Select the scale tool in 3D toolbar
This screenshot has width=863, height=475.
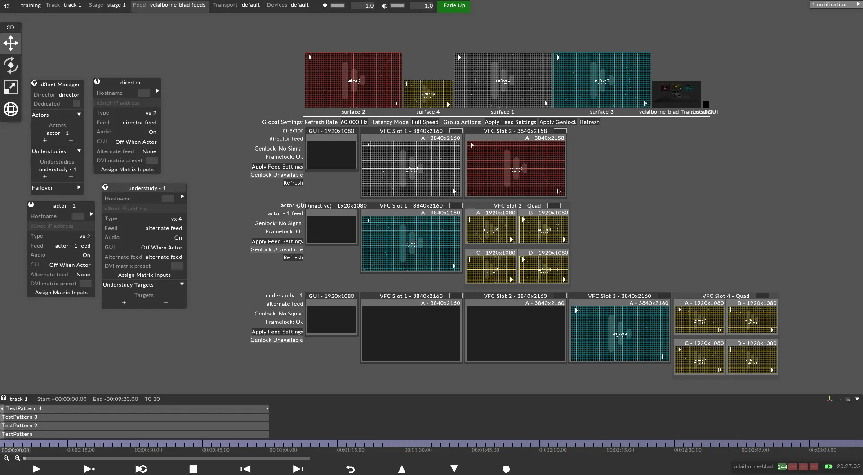click(11, 87)
